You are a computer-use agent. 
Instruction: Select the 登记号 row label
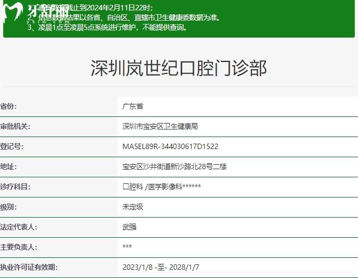12,146
